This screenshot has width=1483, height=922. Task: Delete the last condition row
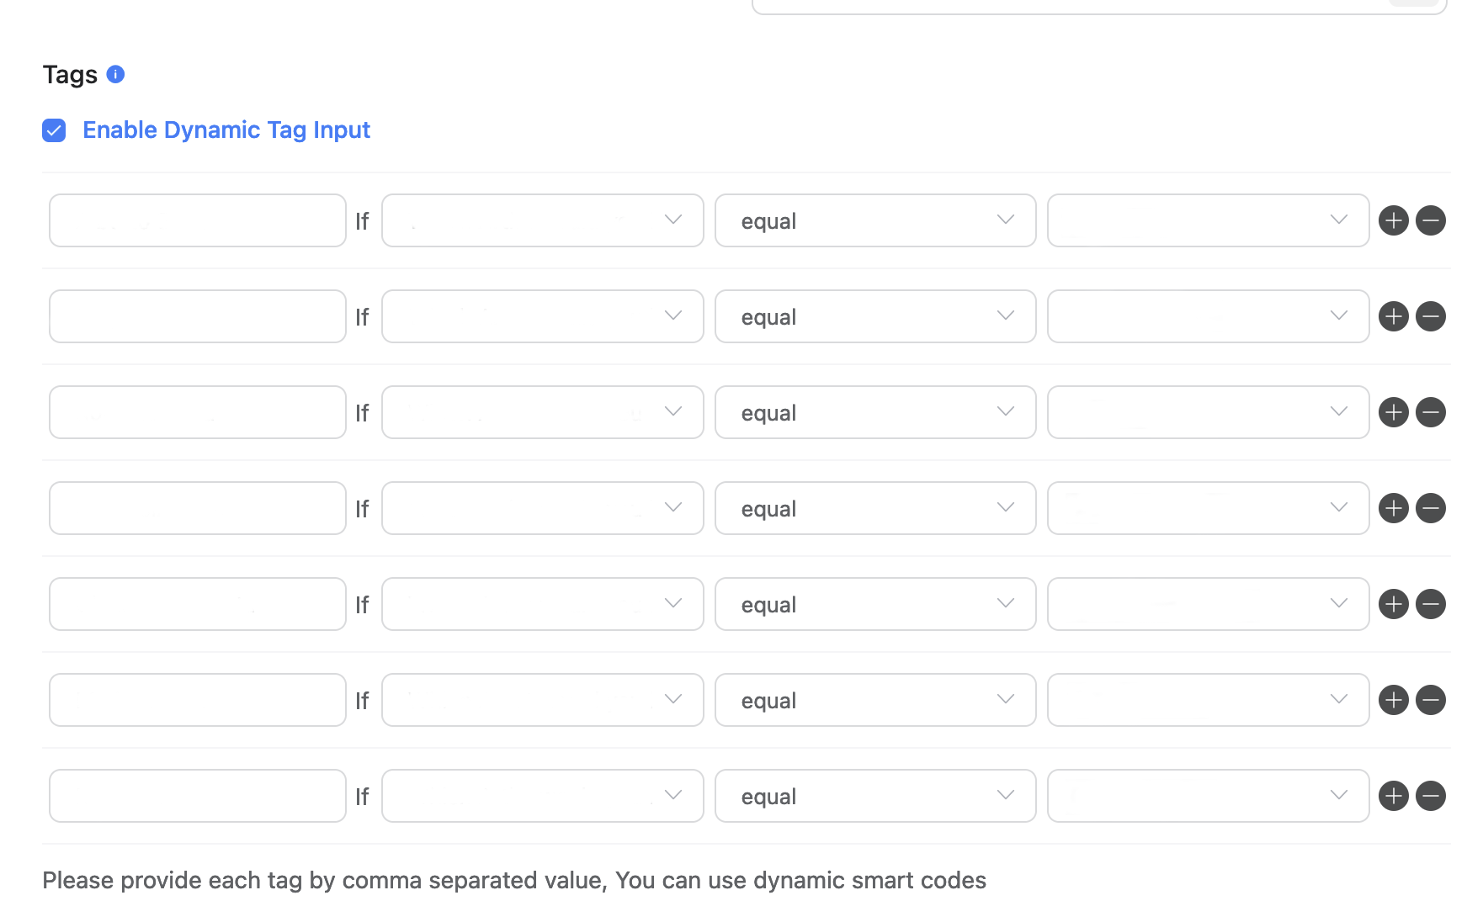click(1431, 796)
